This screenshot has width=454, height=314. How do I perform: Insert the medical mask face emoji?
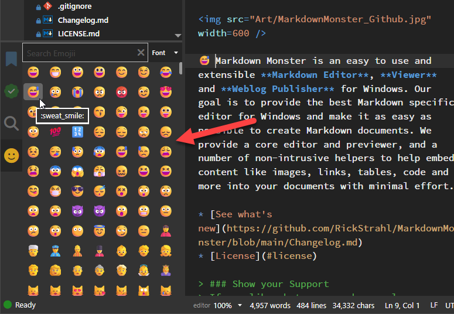click(x=55, y=191)
